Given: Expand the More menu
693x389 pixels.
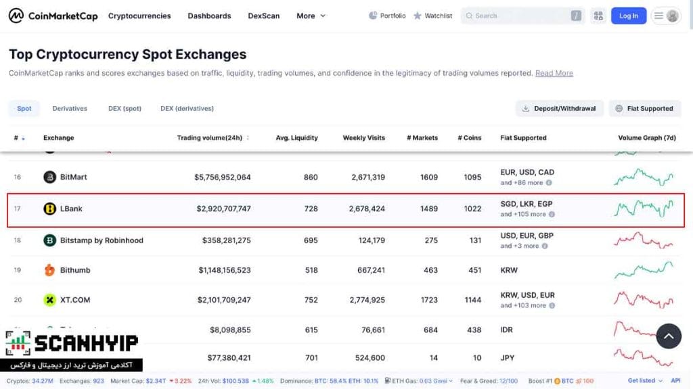Looking at the screenshot, I should click(x=311, y=16).
